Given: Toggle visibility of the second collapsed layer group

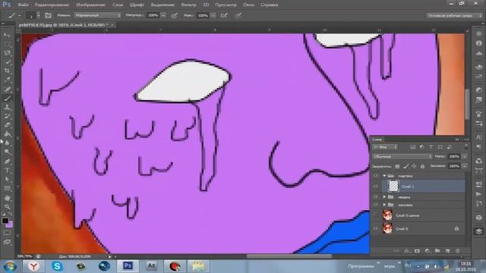Looking at the screenshot, I should pyautogui.click(x=376, y=205).
